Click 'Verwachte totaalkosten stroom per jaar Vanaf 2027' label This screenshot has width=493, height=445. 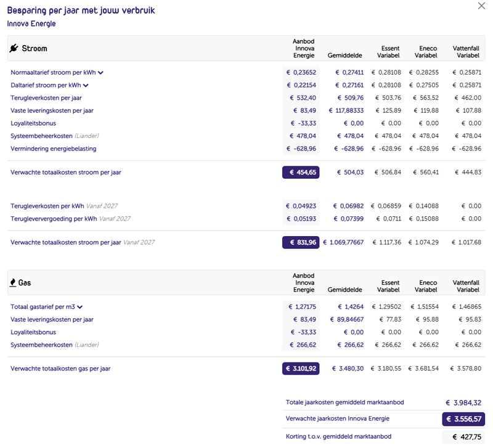click(83, 242)
